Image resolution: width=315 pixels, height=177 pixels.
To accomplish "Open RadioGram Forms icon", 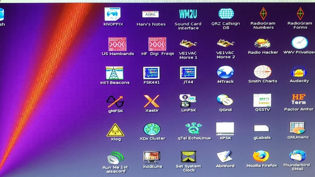I will point(300,13).
